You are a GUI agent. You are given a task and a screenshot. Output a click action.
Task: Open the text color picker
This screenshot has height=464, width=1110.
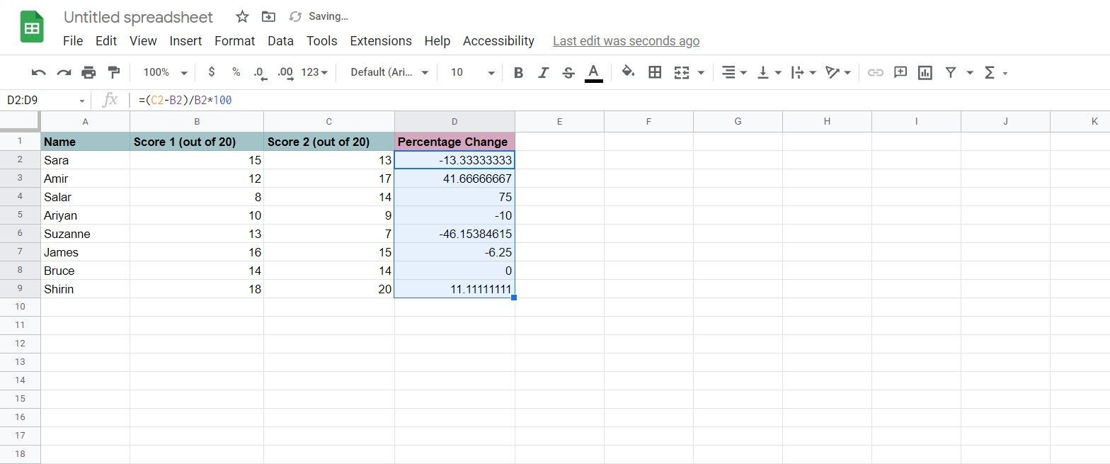coord(594,72)
